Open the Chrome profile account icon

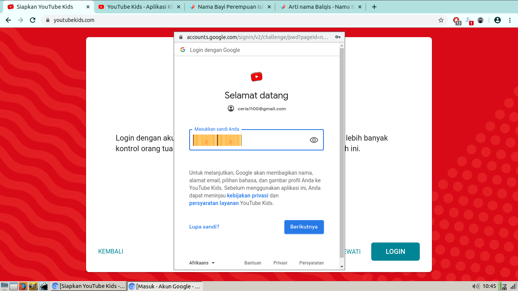pos(498,20)
